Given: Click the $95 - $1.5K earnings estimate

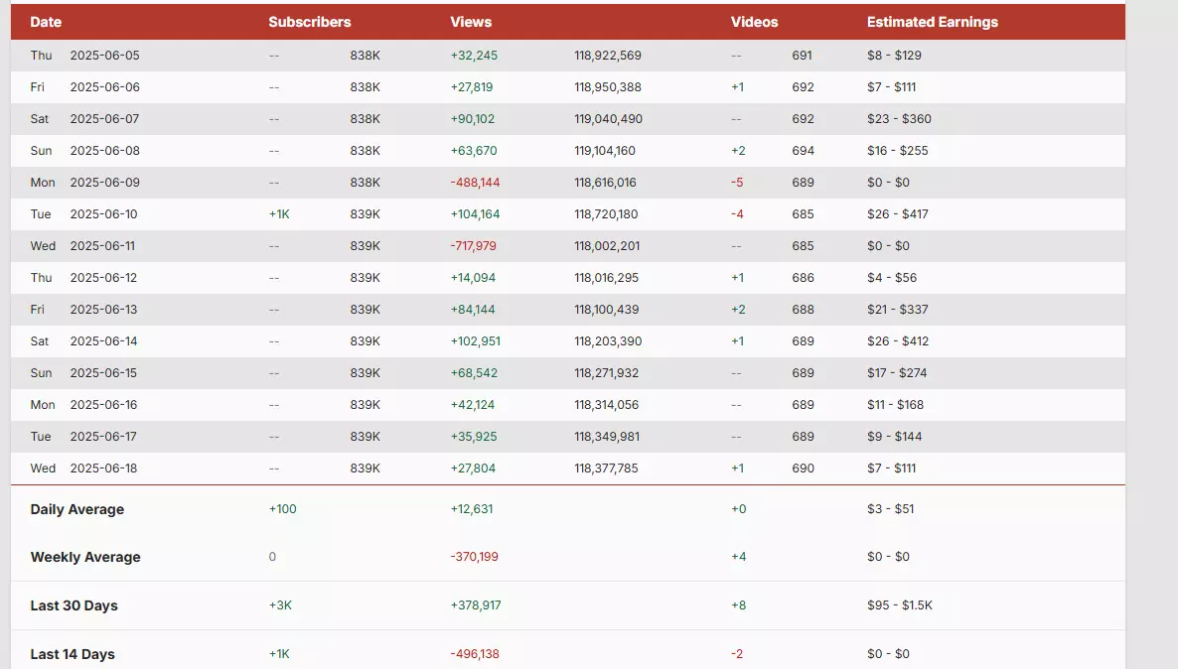Looking at the screenshot, I should tap(899, 605).
